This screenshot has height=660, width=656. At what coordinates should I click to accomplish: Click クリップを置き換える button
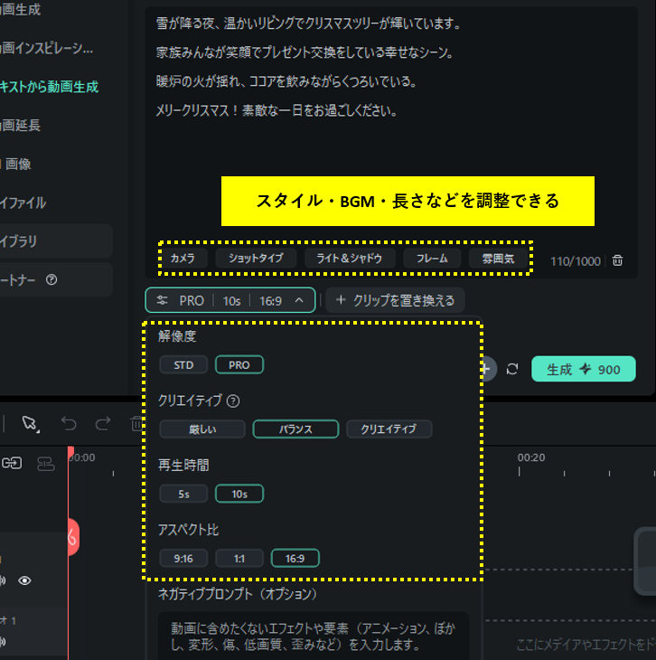coord(395,300)
